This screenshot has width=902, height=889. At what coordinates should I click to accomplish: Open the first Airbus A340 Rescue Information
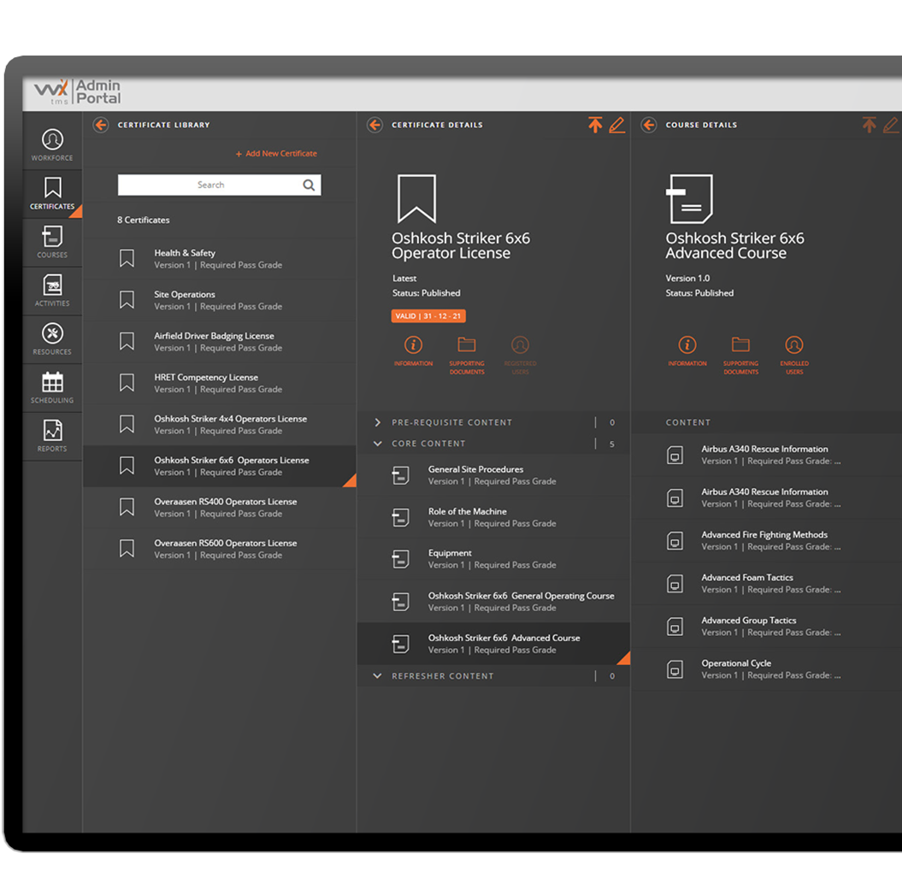coord(767,455)
